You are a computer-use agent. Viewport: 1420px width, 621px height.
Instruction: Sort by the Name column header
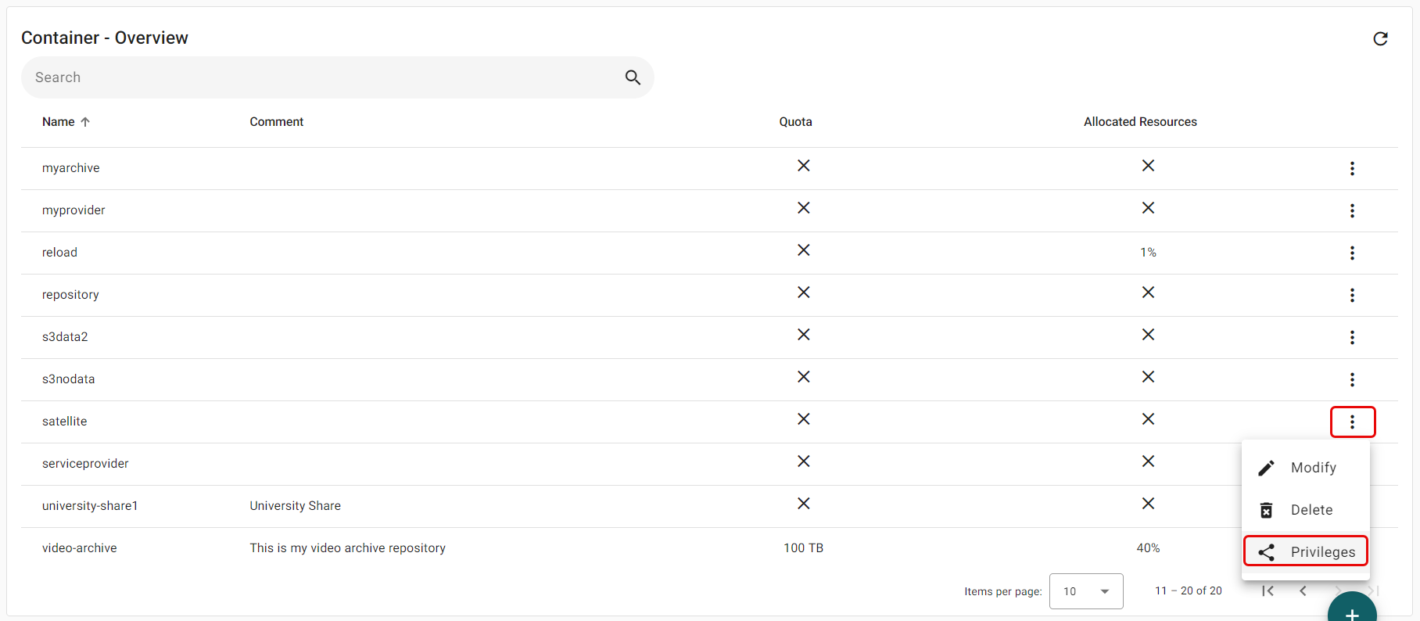(x=59, y=122)
